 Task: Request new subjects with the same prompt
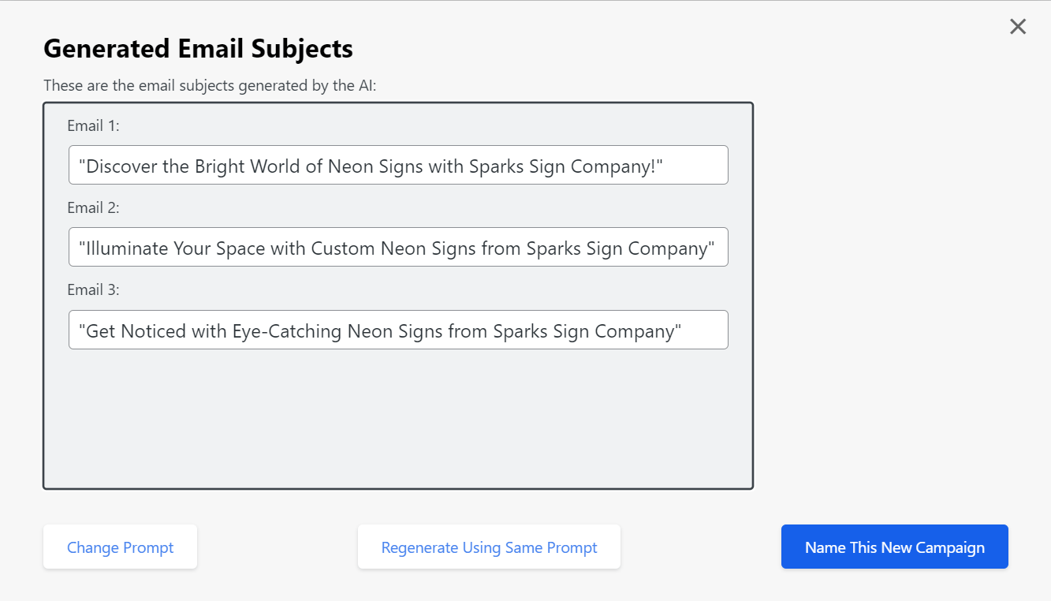[488, 547]
